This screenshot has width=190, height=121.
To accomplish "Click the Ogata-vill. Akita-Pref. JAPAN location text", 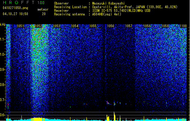I will point(135,7).
